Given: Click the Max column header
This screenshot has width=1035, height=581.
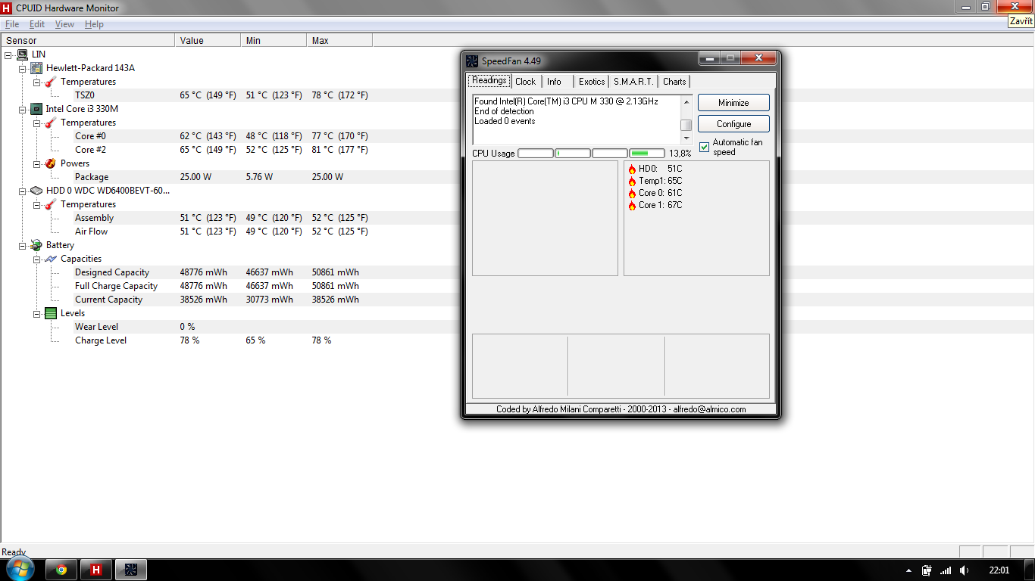Looking at the screenshot, I should point(339,40).
